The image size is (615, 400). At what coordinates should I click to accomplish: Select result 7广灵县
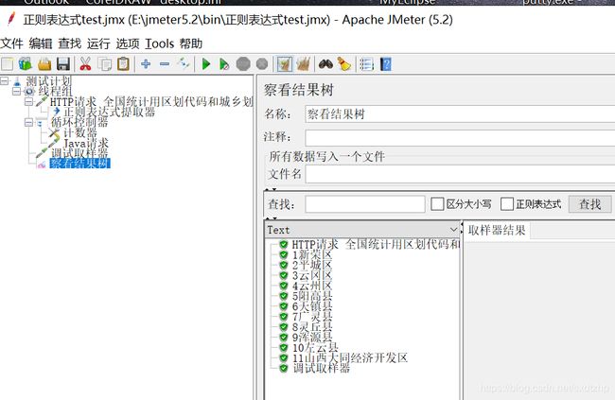pyautogui.click(x=312, y=317)
